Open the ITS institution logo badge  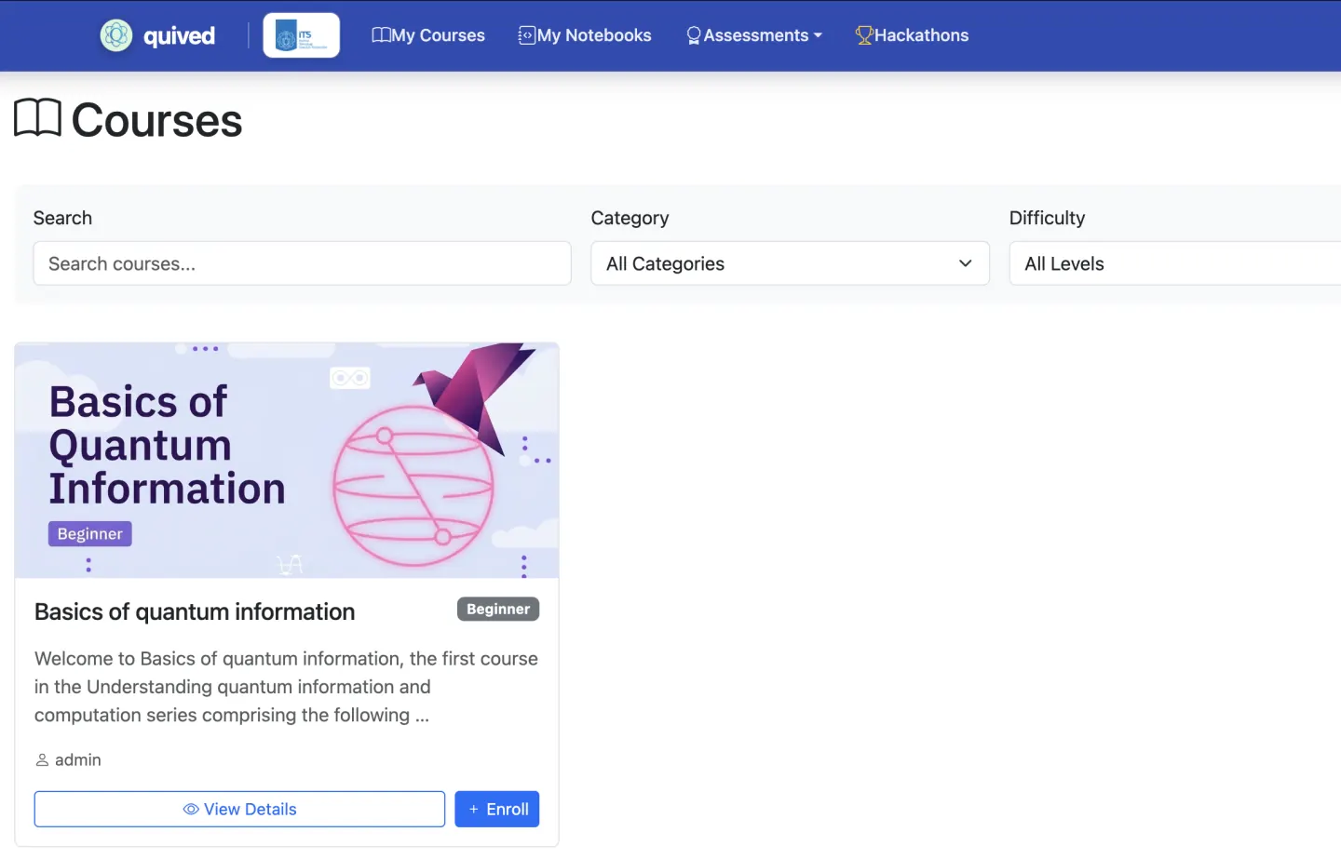(302, 35)
